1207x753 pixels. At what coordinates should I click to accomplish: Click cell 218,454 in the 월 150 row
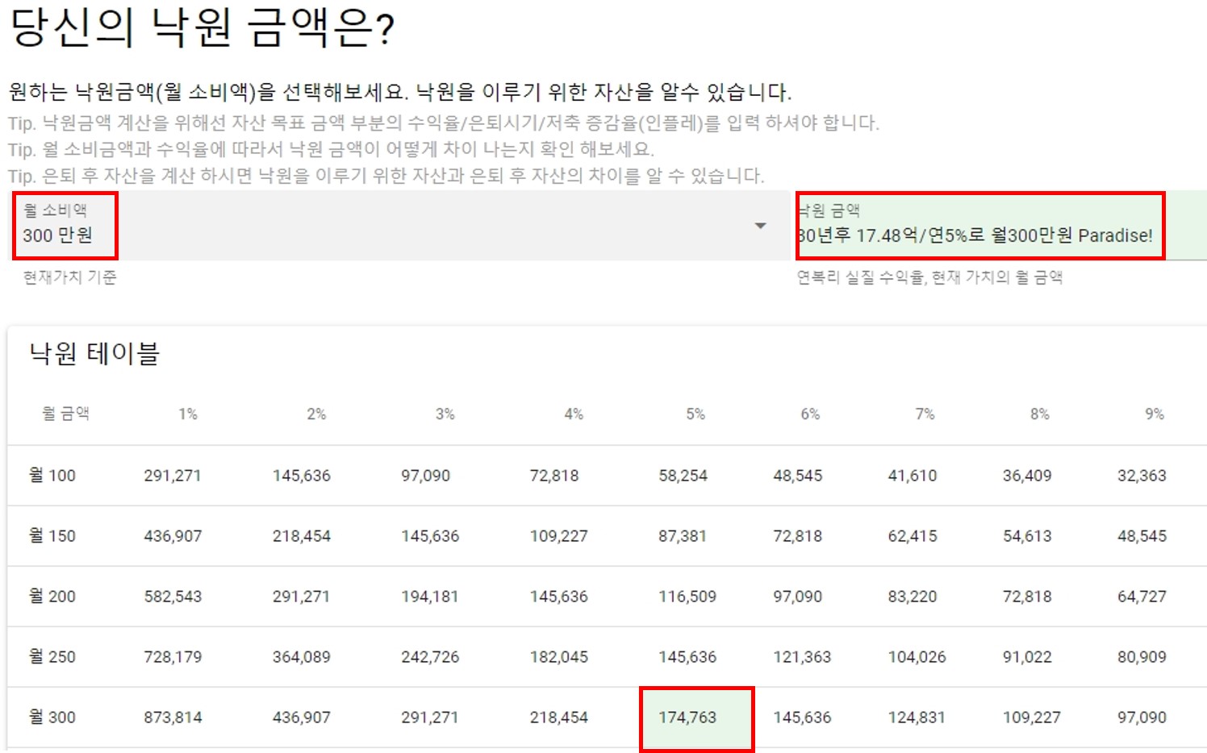click(x=302, y=536)
